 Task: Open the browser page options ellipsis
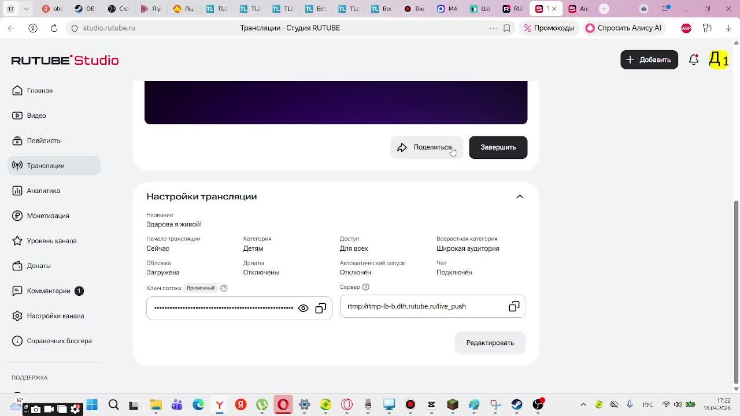point(493,28)
